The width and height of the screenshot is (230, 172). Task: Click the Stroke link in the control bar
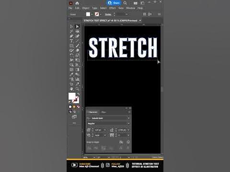108,14
